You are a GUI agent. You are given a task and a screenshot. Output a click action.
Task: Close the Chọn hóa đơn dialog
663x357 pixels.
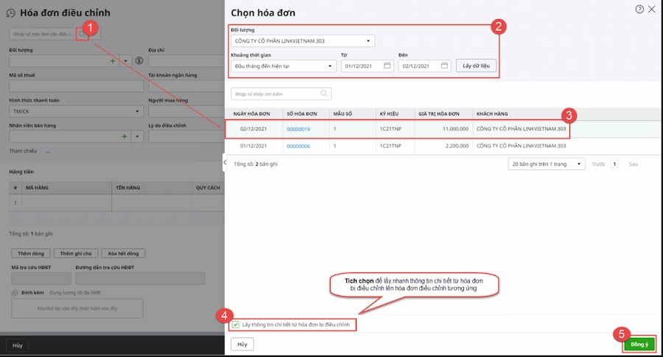click(x=651, y=9)
